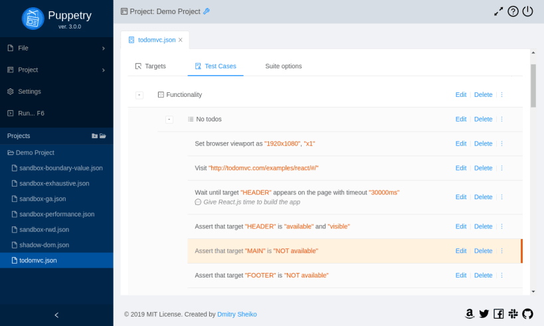Click the open project folder icon in Projects
This screenshot has width=544, height=326.
tap(103, 136)
